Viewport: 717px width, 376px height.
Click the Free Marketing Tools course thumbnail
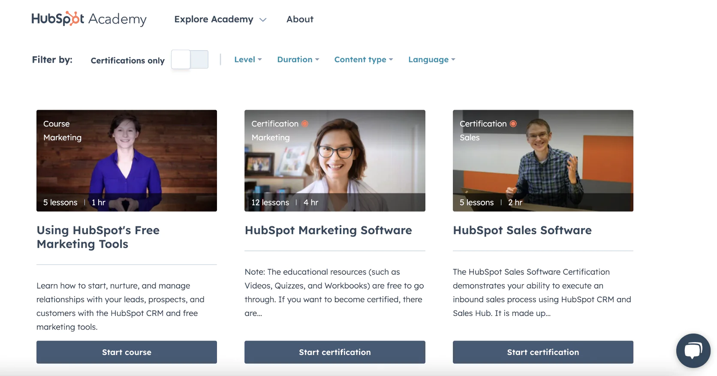click(x=127, y=161)
